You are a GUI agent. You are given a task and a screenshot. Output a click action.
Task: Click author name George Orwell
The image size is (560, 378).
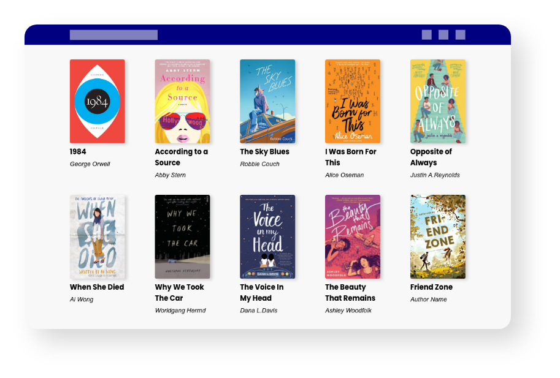[x=90, y=164]
